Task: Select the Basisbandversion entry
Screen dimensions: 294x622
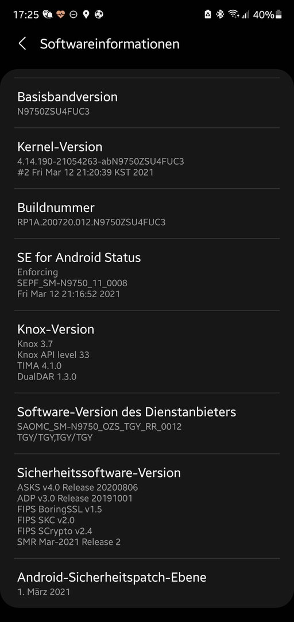Action: tap(147, 103)
